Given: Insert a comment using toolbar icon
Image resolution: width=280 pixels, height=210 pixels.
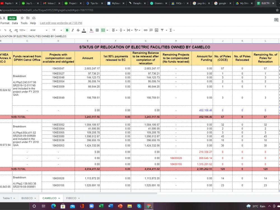Looking at the screenshot, I should 151,30.
